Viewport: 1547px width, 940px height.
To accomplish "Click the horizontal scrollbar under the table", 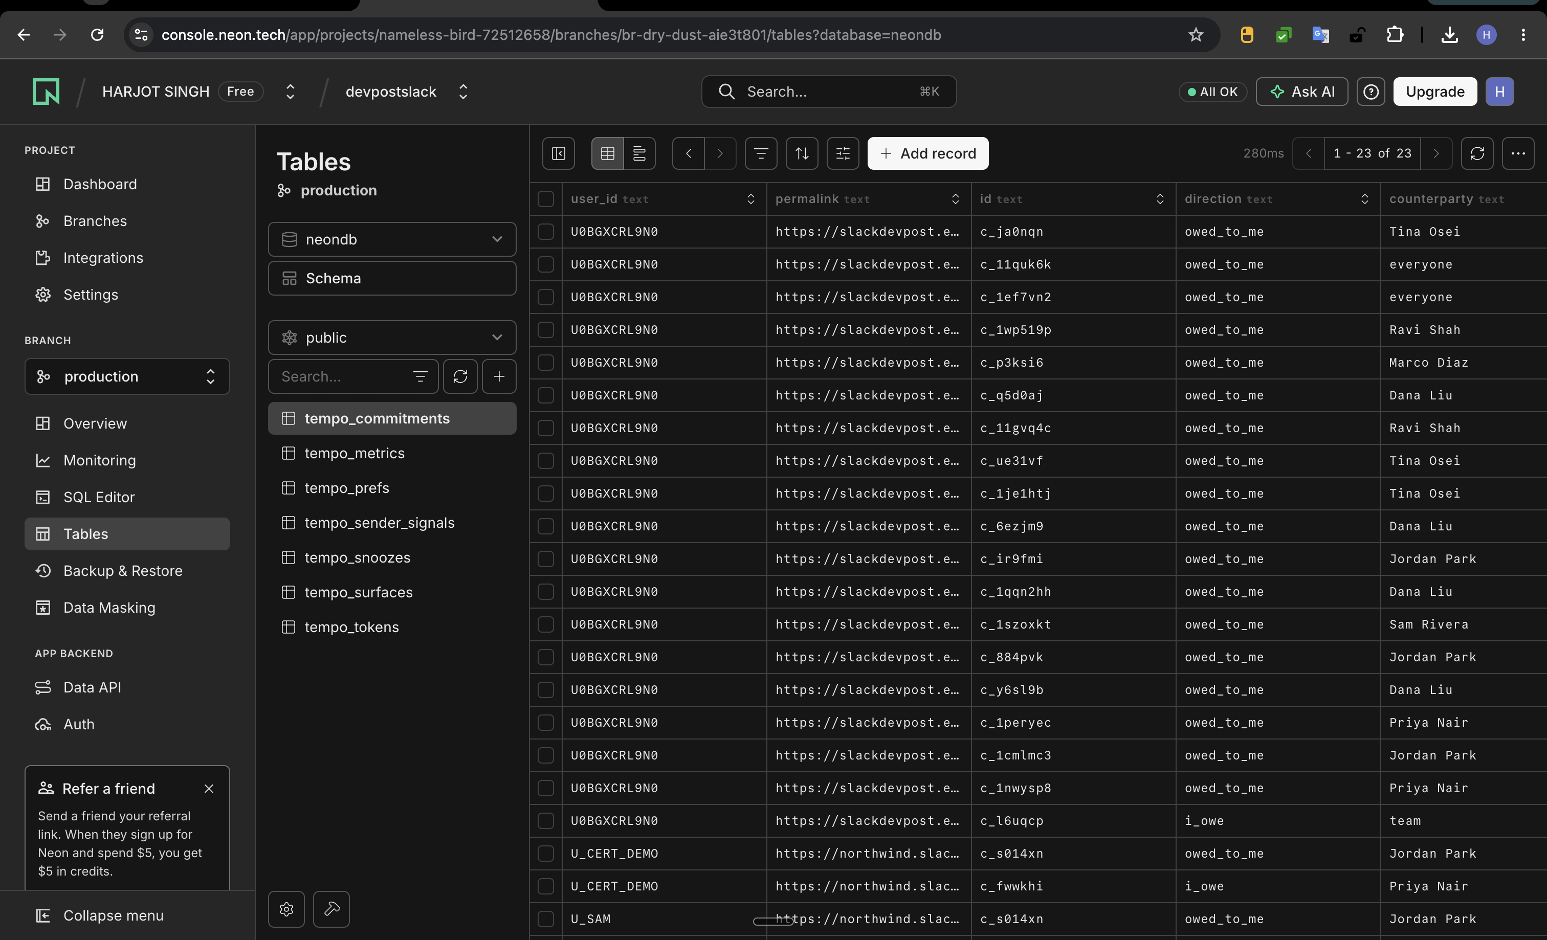I will [773, 921].
